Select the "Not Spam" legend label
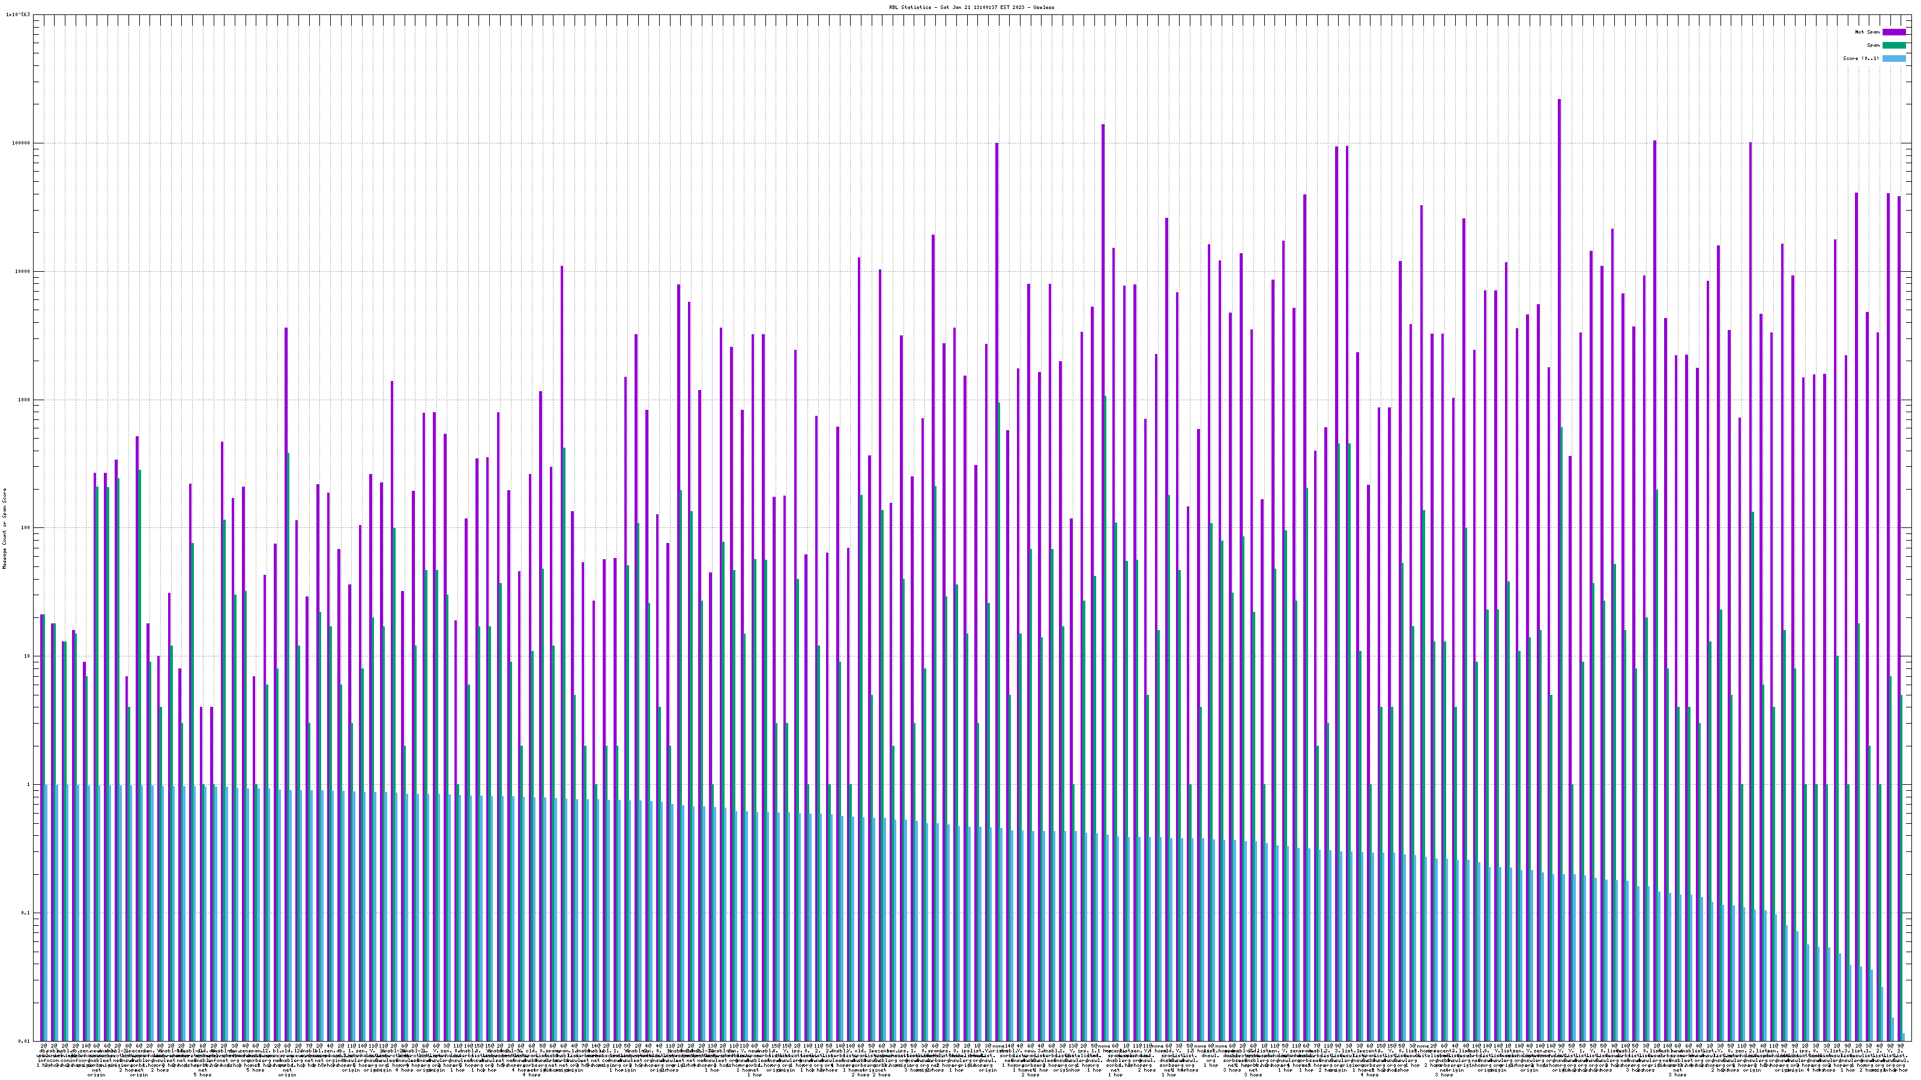The width and height of the screenshot is (1921, 1080). click(1868, 32)
